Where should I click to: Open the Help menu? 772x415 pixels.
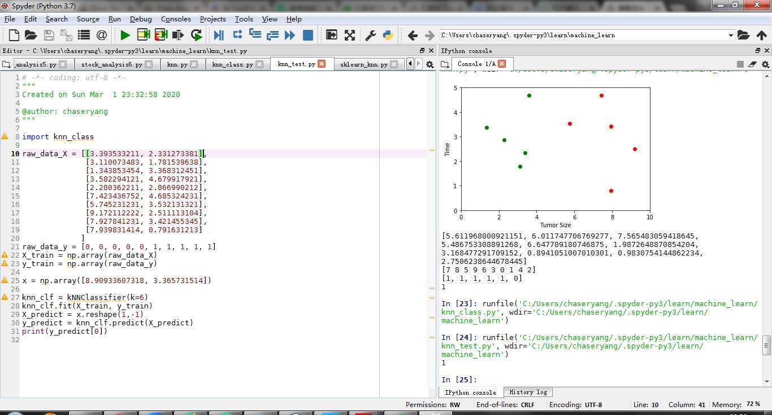(x=294, y=19)
